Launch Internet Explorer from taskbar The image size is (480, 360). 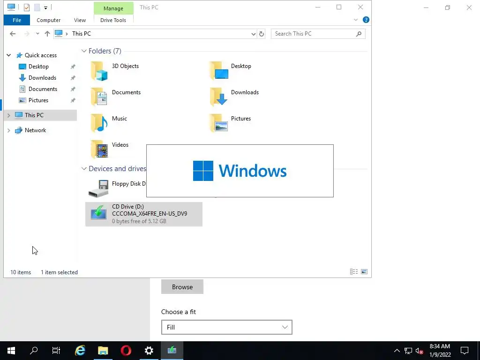point(80,351)
